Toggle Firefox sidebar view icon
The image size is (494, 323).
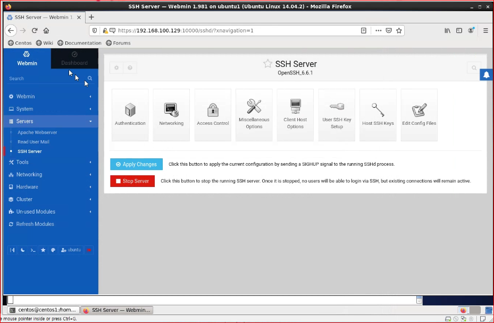click(459, 30)
